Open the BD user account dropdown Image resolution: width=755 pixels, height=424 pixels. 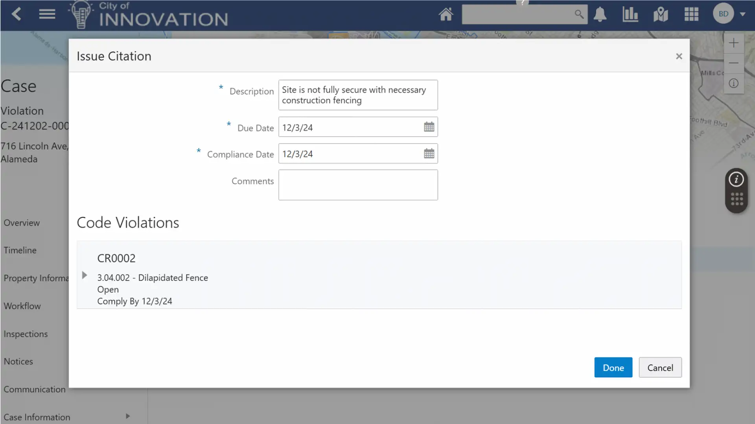(x=742, y=14)
